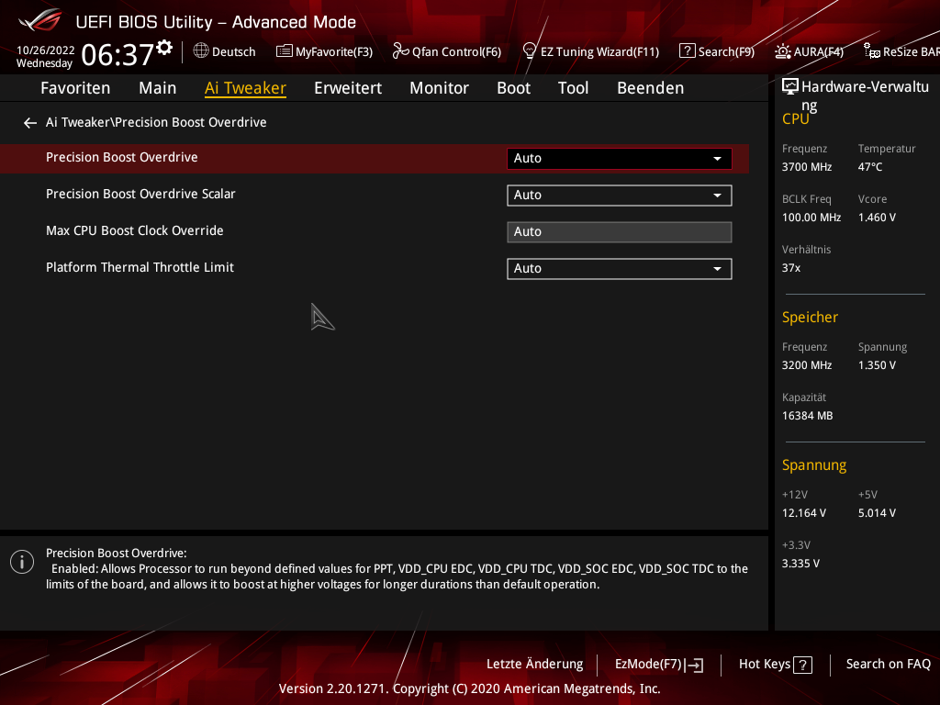Click the Verhältnis value 37x
Screen dimensions: 940x705
pos(790,268)
